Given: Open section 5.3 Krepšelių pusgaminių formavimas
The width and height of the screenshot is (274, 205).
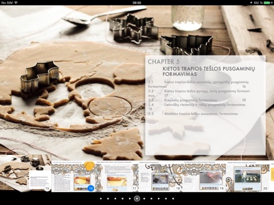Looking at the screenshot, I should click(197, 100).
